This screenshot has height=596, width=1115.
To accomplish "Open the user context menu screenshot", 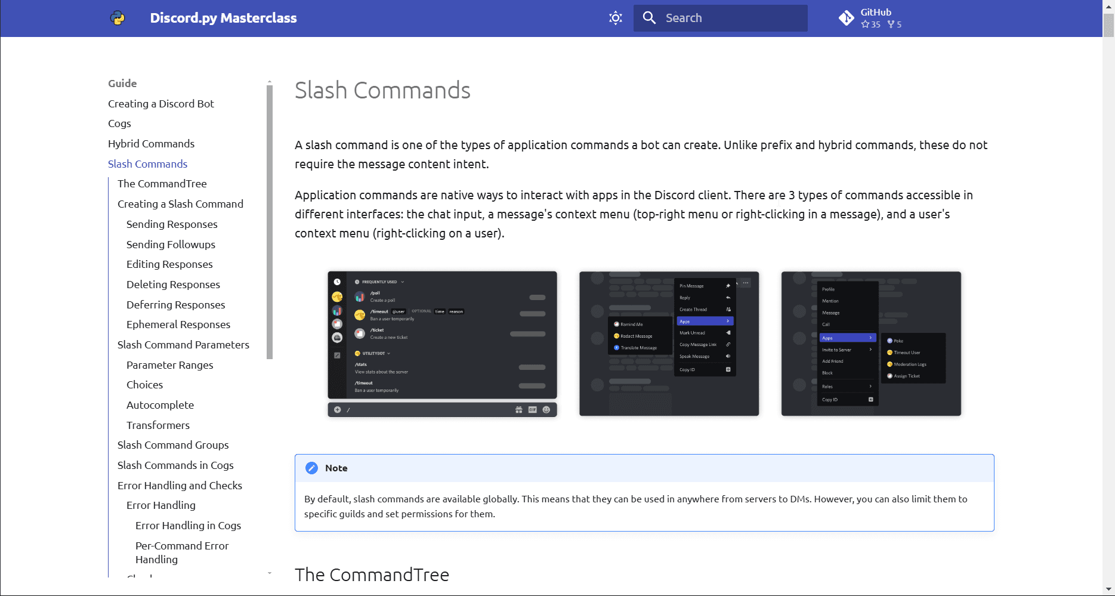I will [x=871, y=344].
